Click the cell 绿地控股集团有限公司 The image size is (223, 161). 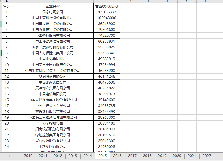(53, 135)
